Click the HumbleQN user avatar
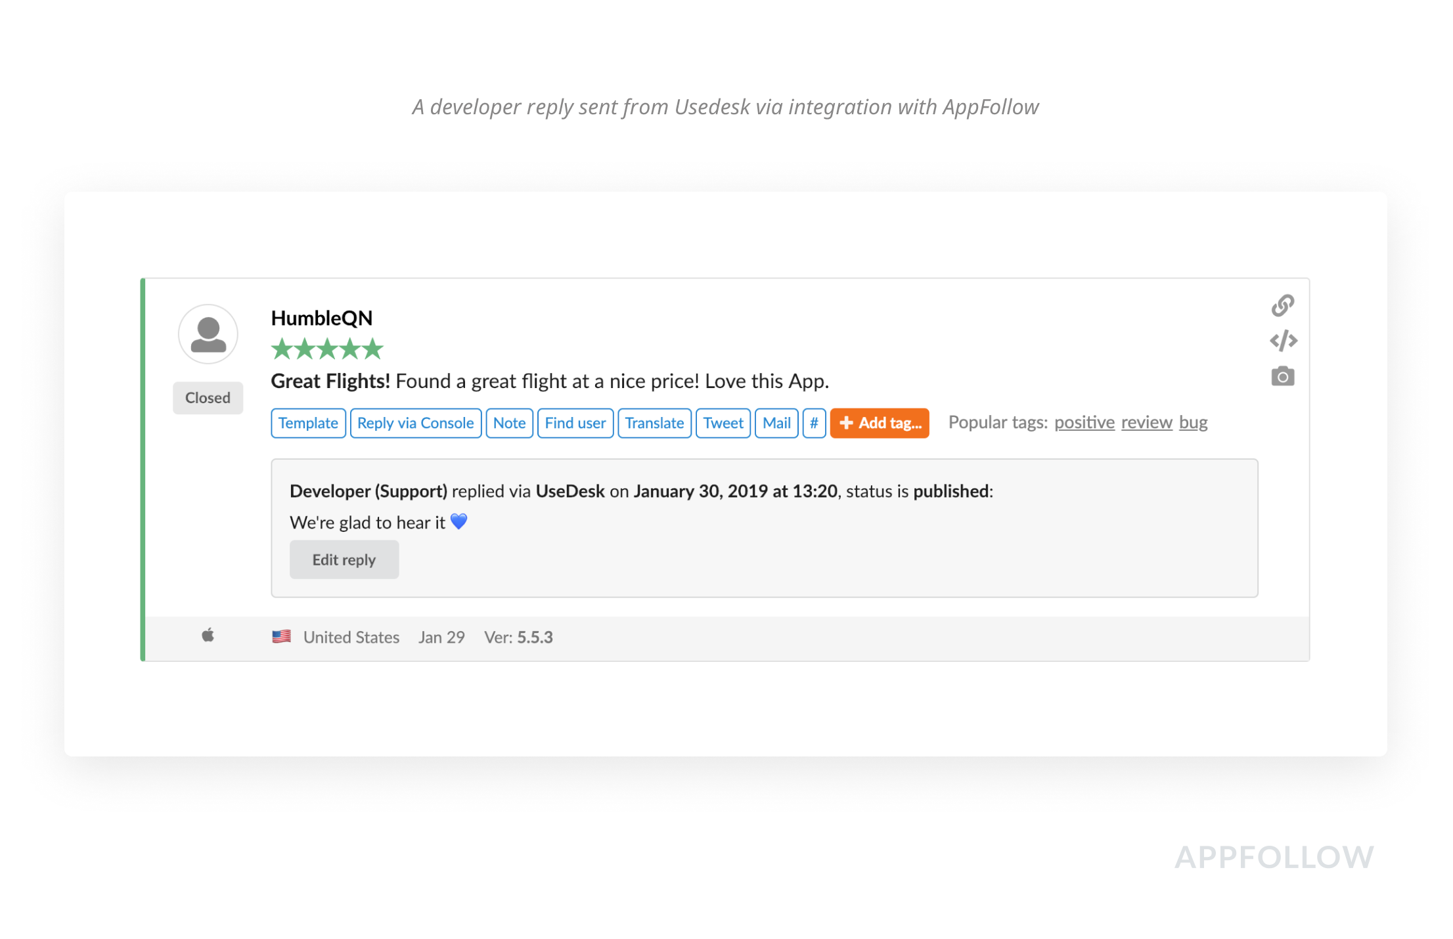This screenshot has height=939, width=1453. tap(208, 334)
